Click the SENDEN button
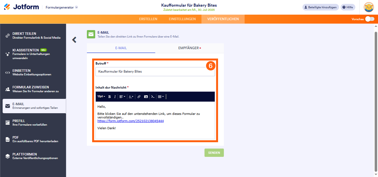The height and width of the screenshot is (177, 378). point(214,152)
